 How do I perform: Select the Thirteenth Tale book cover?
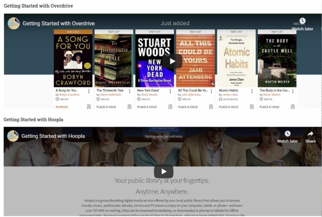[114, 60]
